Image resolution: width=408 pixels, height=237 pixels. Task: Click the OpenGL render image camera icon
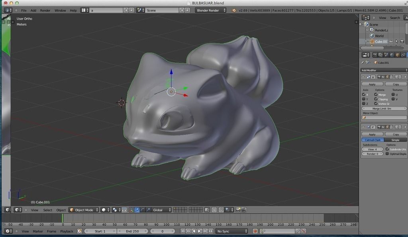[x=238, y=210]
